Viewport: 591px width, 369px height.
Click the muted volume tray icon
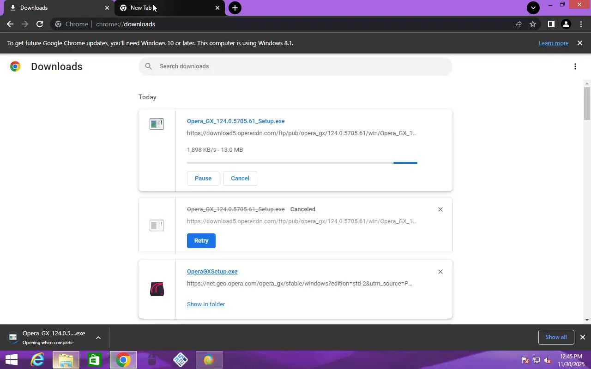(x=548, y=360)
